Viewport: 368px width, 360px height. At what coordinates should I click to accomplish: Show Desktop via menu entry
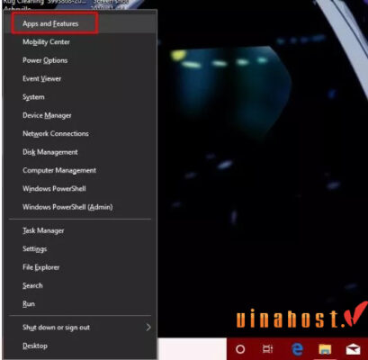pyautogui.click(x=79, y=346)
